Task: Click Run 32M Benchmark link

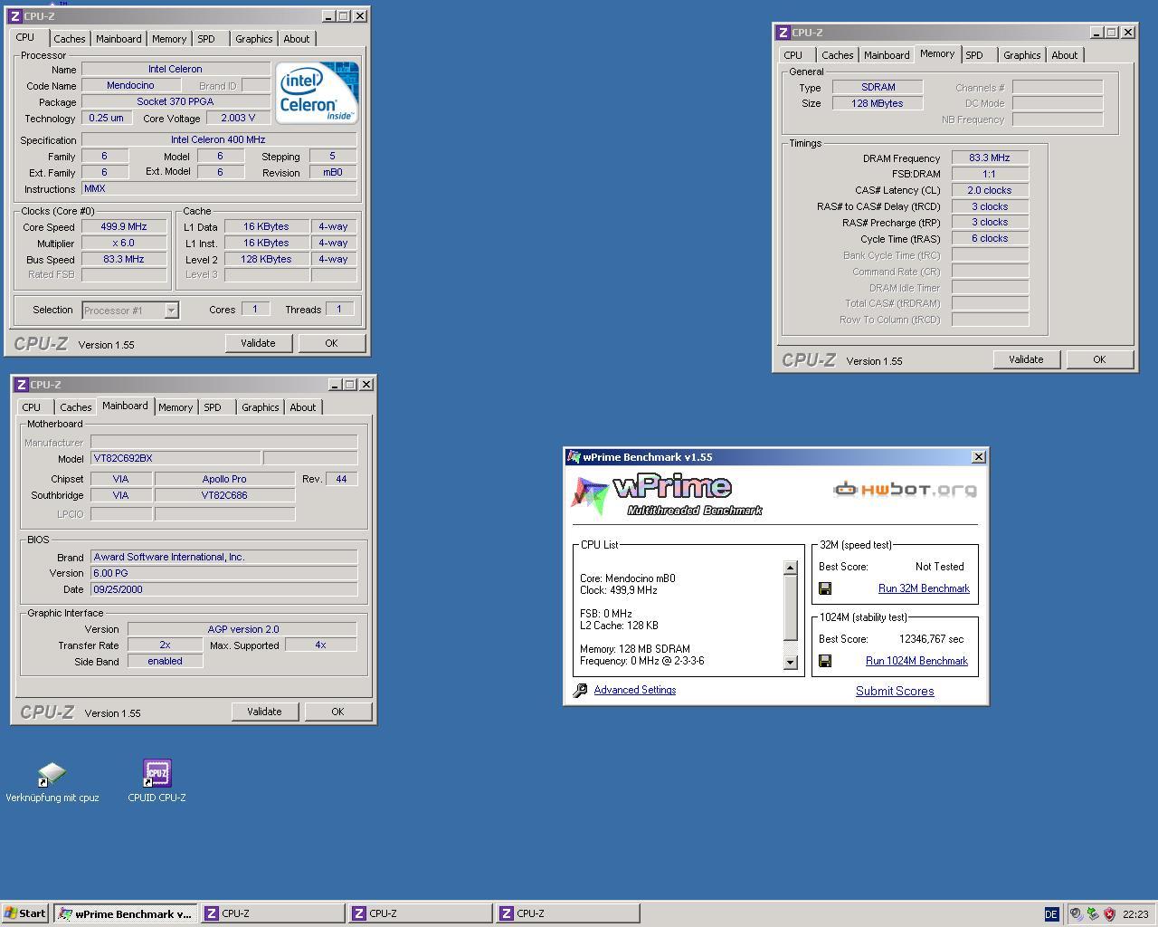Action: (x=924, y=588)
